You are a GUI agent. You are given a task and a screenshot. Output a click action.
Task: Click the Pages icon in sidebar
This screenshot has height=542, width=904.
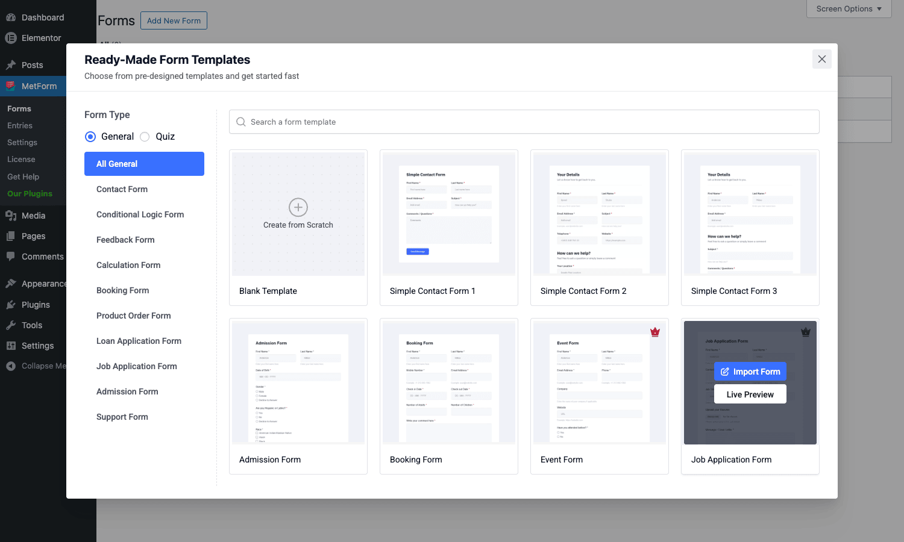11,236
